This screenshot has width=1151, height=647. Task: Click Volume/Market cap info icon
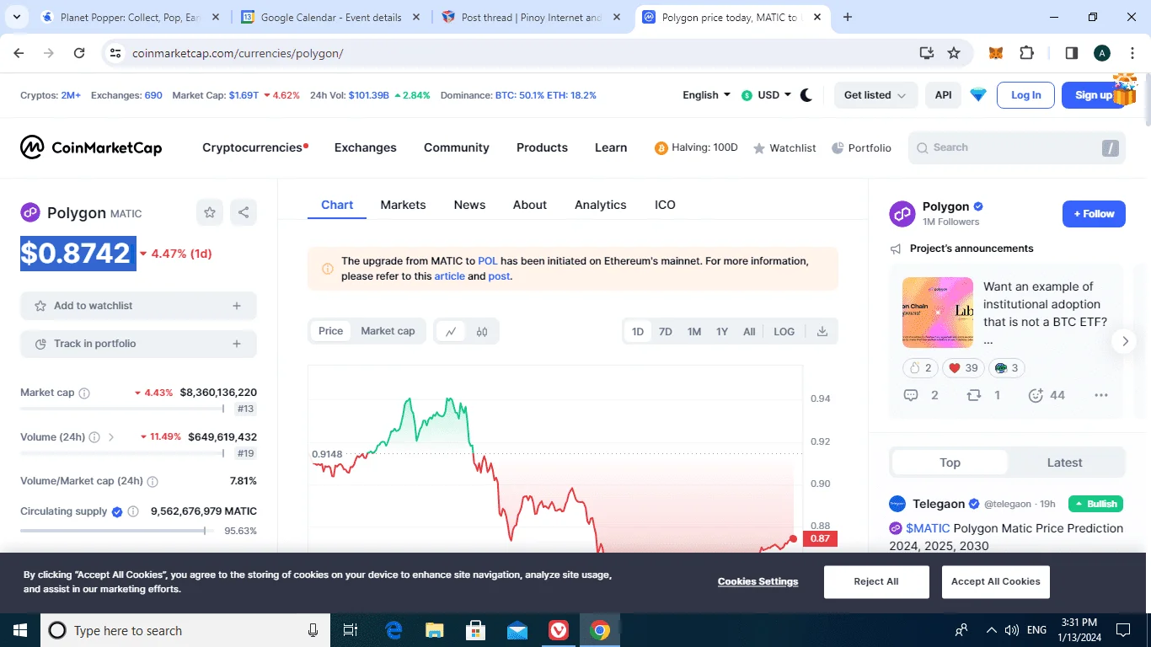[153, 482]
